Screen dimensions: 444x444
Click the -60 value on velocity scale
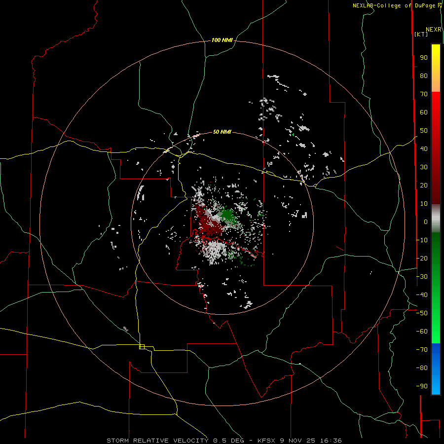click(x=422, y=332)
